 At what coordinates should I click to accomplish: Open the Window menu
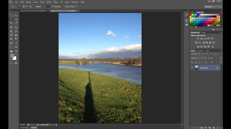coord(75,2)
